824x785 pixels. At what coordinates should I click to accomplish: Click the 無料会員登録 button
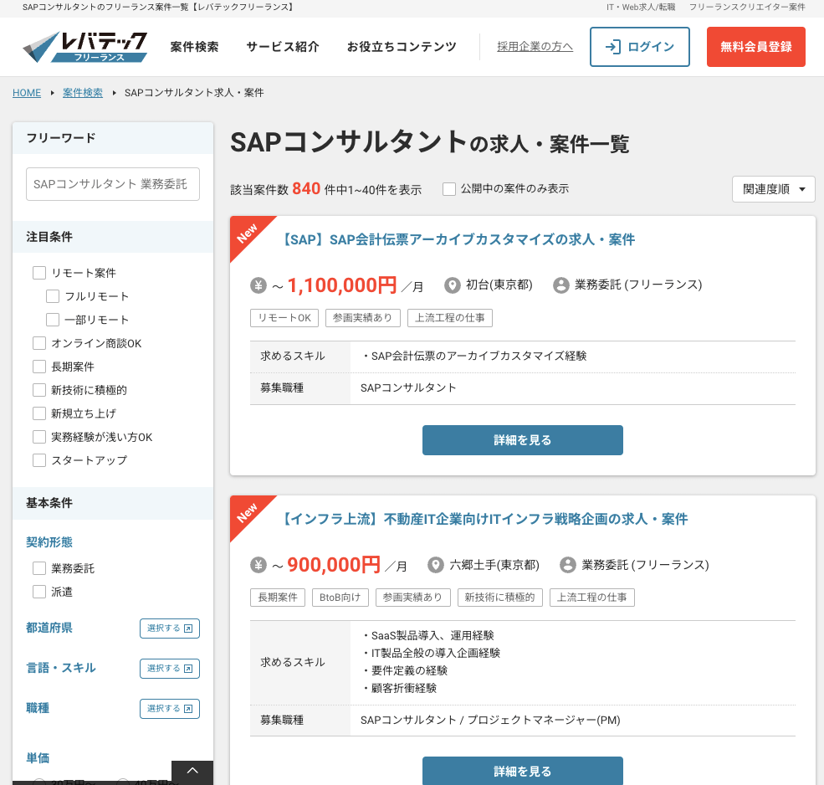click(x=755, y=47)
